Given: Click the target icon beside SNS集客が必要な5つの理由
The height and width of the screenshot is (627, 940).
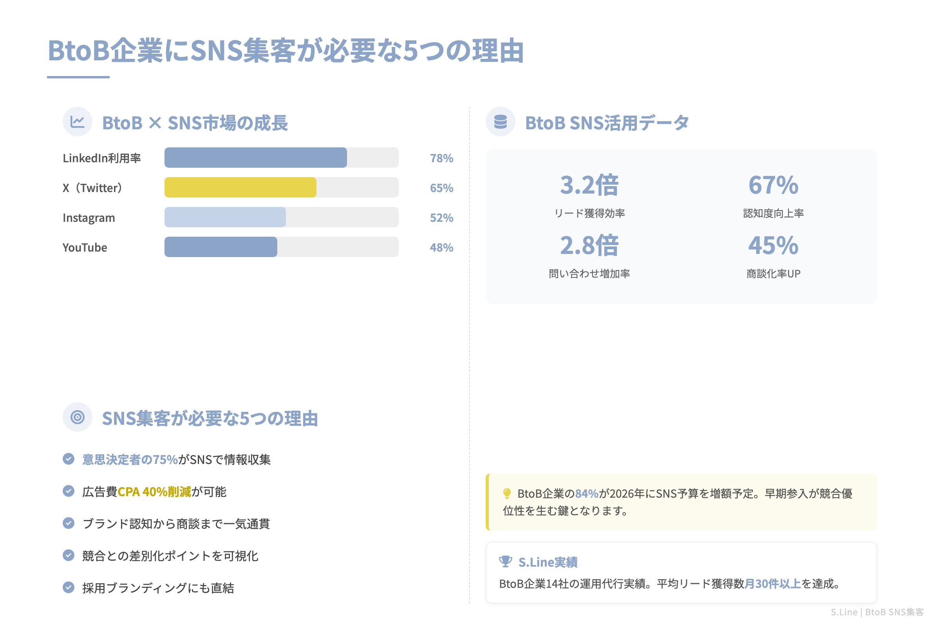Looking at the screenshot, I should [78, 418].
